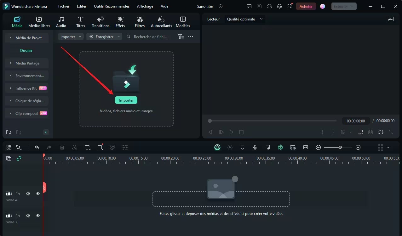Mute the Vidéo 3 track
This screenshot has width=402, height=236.
click(28, 216)
